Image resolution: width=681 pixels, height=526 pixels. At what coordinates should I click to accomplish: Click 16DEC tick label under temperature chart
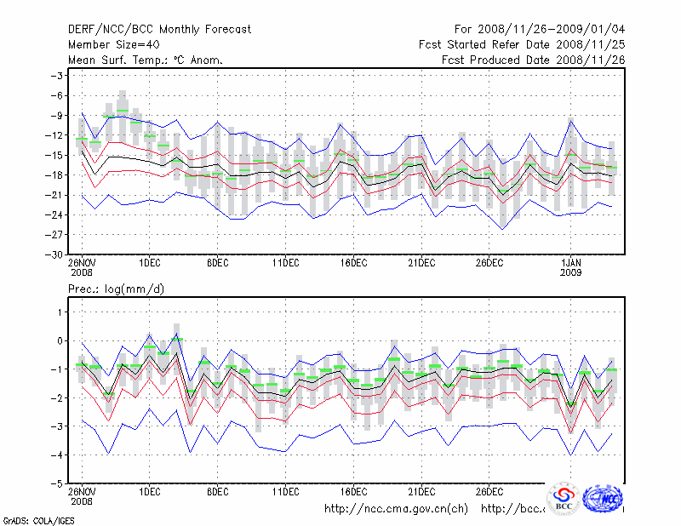[353, 263]
